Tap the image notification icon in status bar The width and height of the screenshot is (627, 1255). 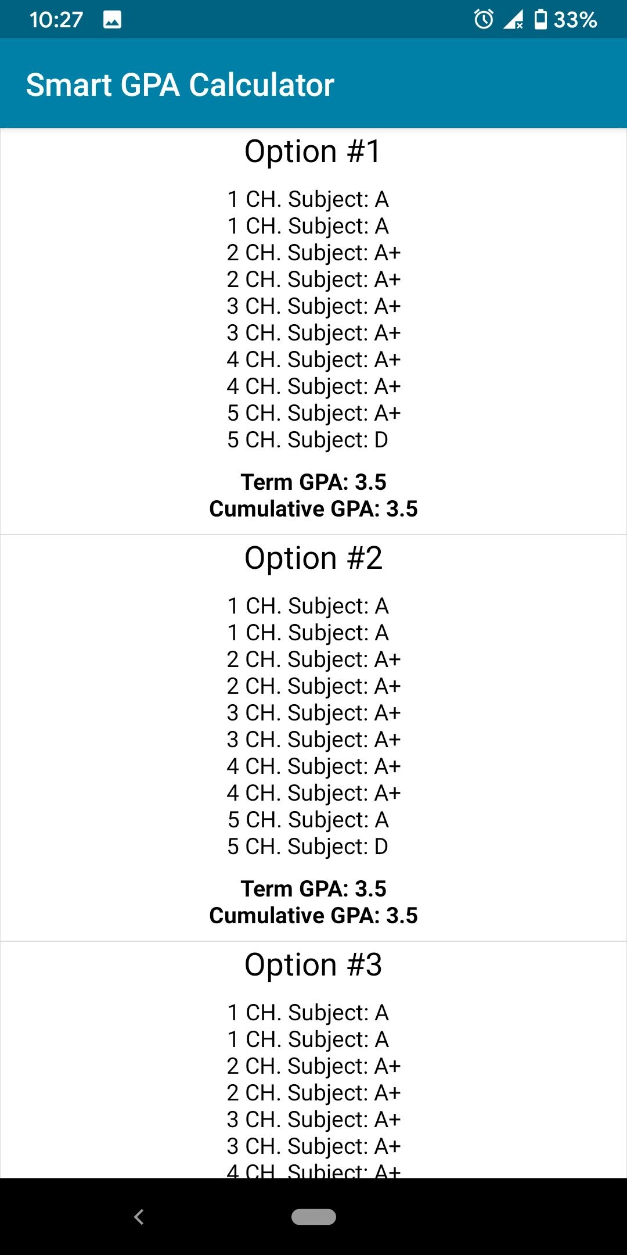pos(112,20)
